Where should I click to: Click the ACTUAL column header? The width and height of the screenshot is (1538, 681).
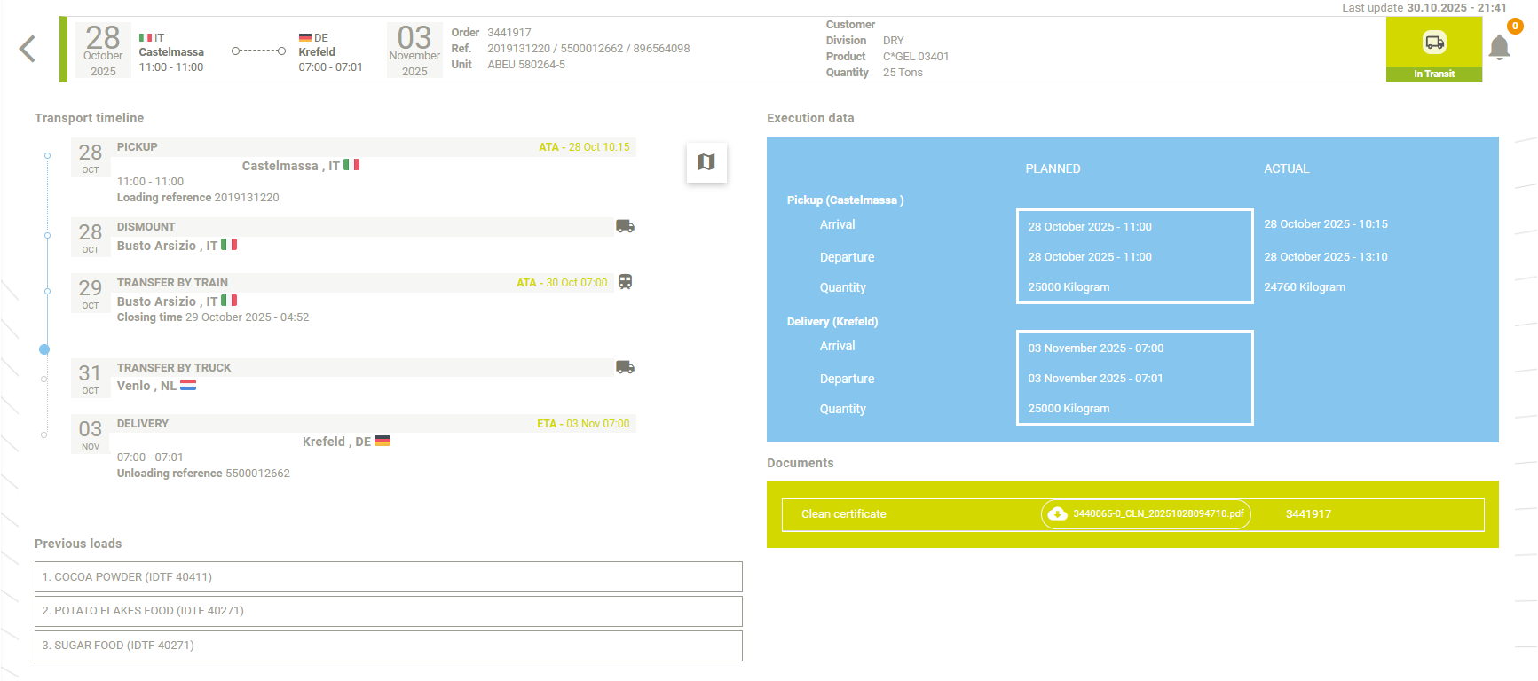(x=1286, y=169)
